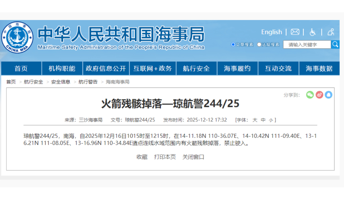Switch the site to English
The width and height of the screenshot is (344, 206).
coord(271,32)
